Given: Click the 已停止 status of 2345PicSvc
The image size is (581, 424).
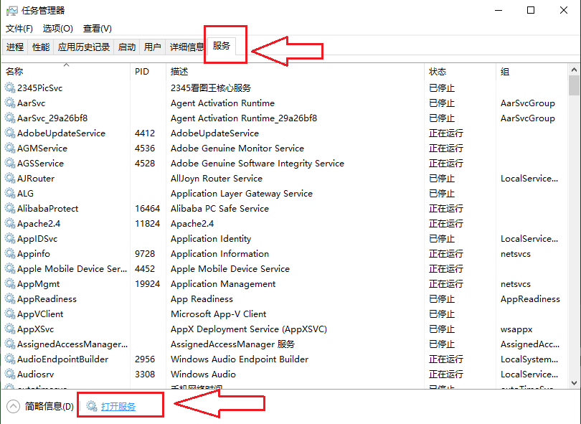Looking at the screenshot, I should click(x=442, y=88).
